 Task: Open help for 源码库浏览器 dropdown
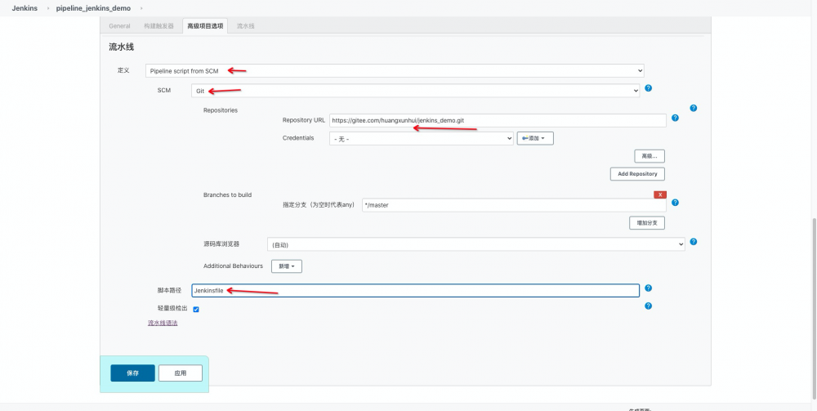693,242
